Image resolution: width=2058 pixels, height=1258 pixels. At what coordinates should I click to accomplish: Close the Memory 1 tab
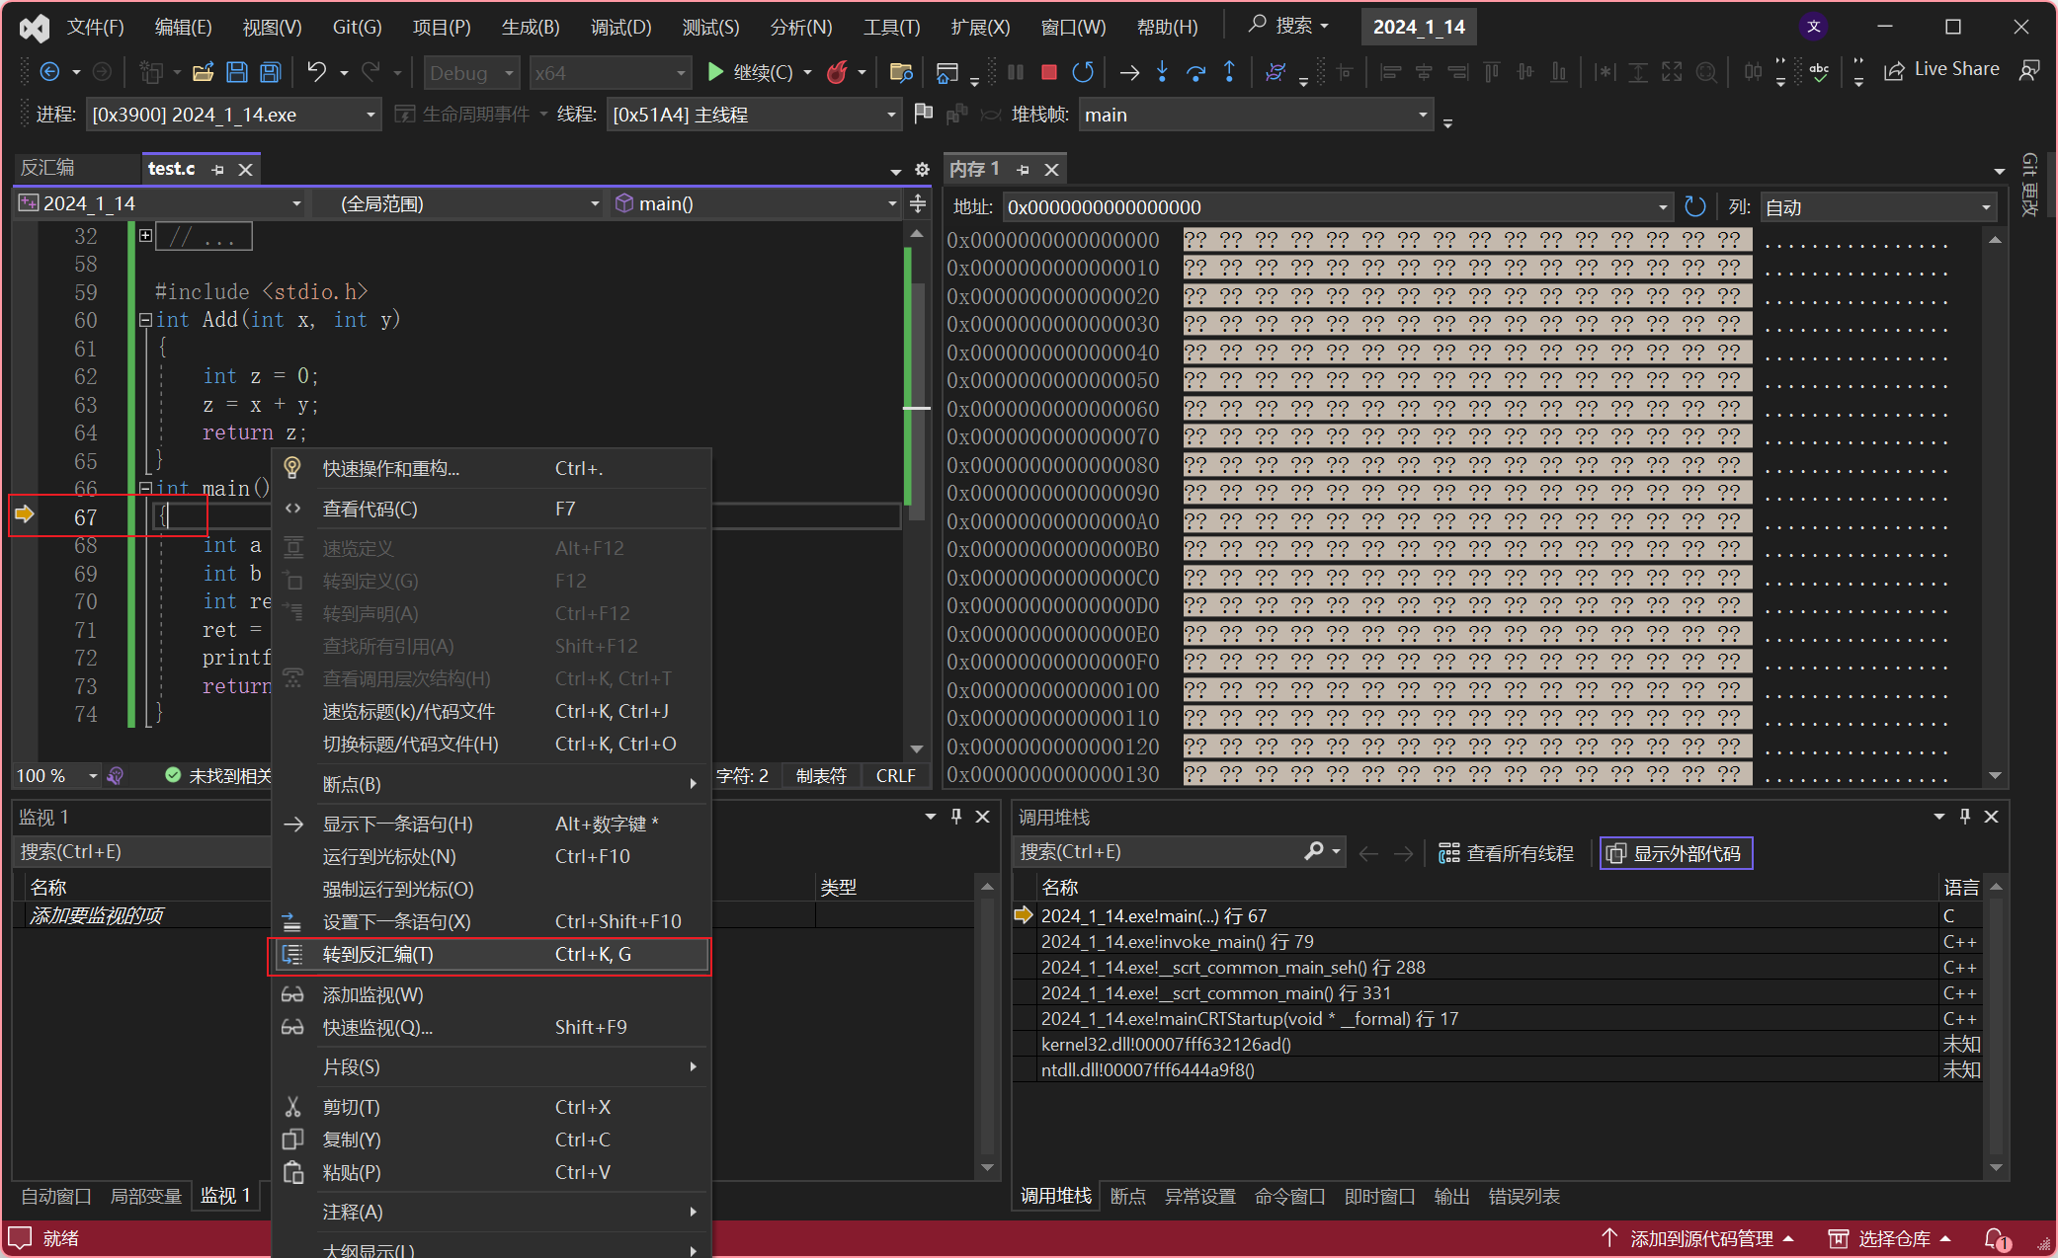click(x=1052, y=170)
